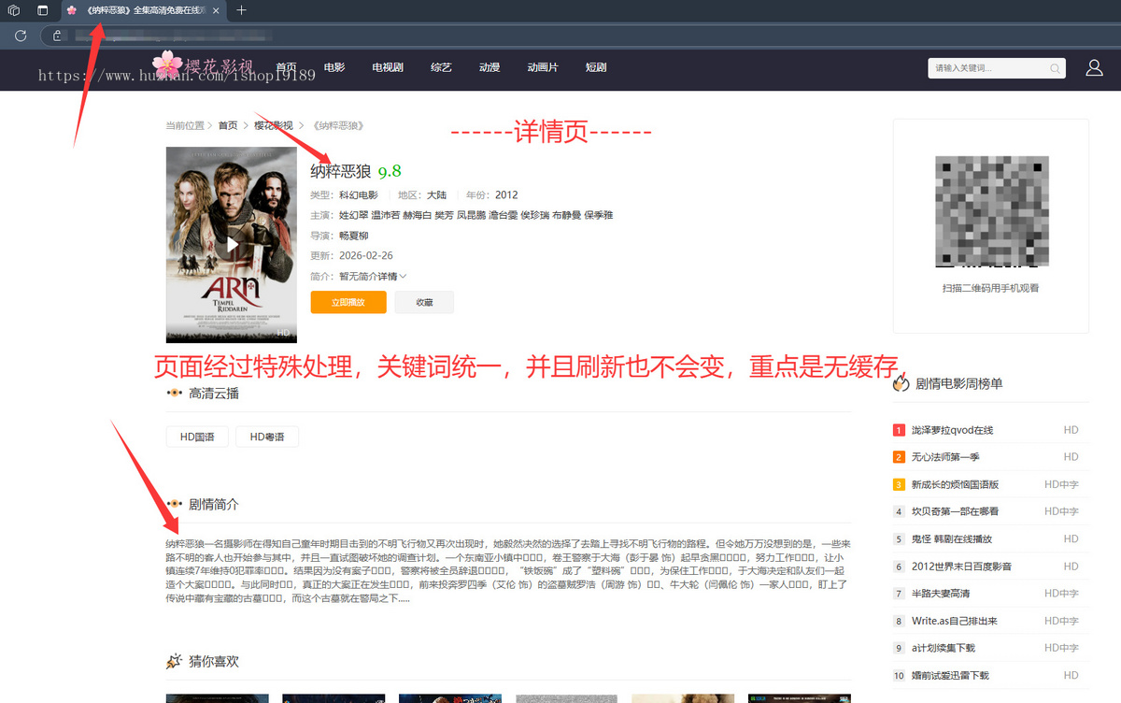
Task: Click actor 温沛若 link
Action: tap(385, 216)
